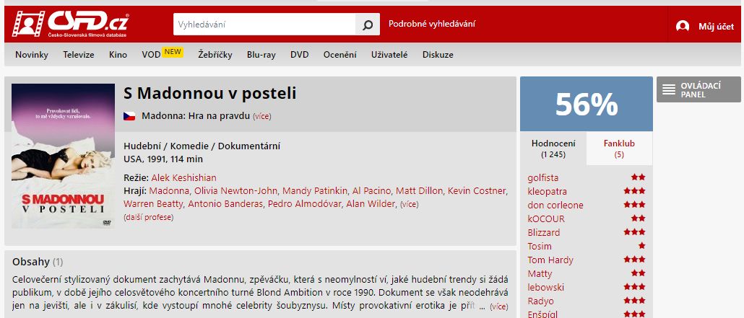Open user lebowski's profile
This screenshot has width=744, height=318.
point(545,288)
